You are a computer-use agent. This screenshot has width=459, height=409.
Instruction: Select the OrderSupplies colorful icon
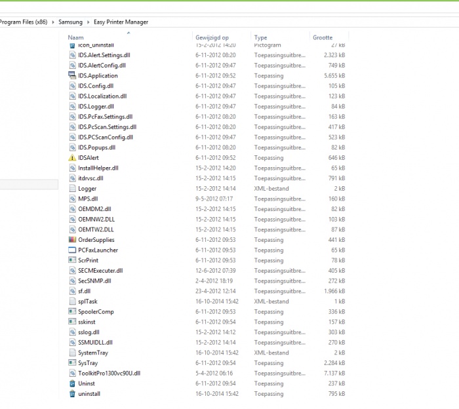[x=72, y=240]
